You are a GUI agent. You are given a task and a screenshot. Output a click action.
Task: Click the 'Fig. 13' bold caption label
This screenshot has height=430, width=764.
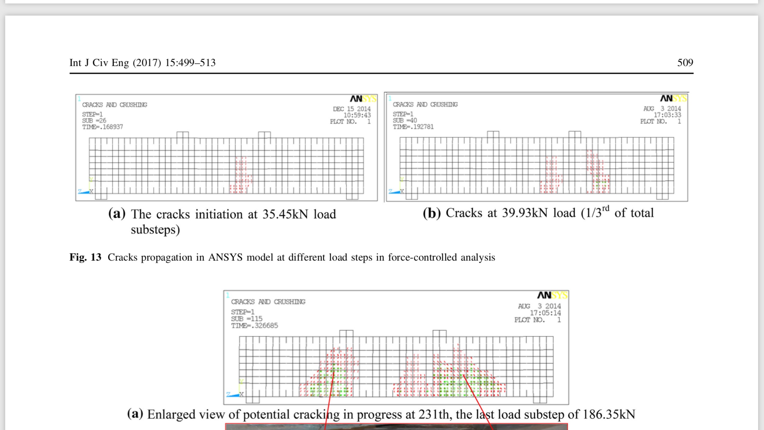[x=85, y=257]
